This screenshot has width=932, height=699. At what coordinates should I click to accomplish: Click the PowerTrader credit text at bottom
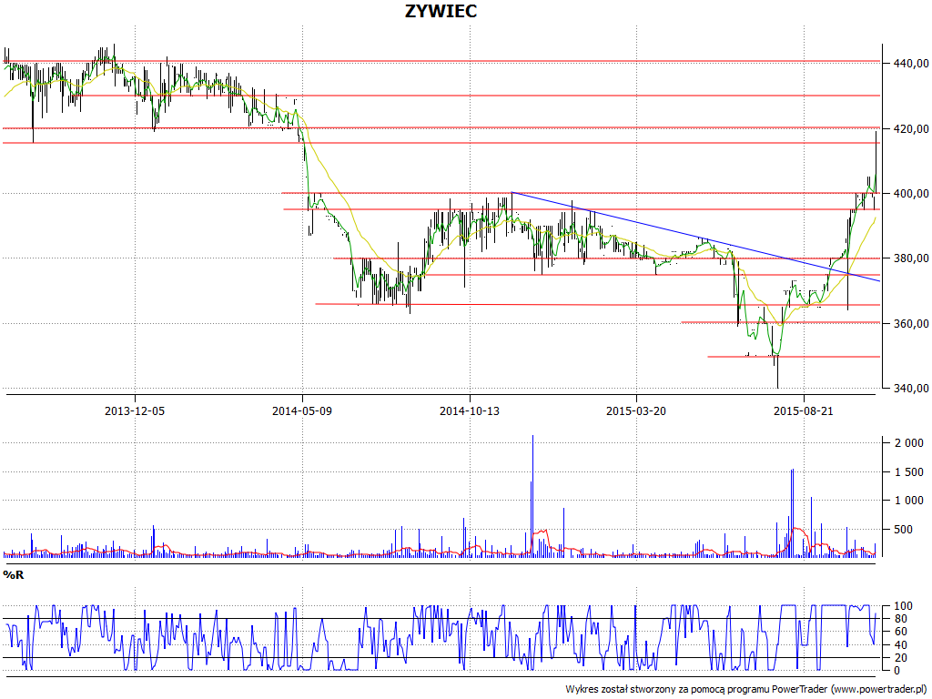pyautogui.click(x=745, y=690)
